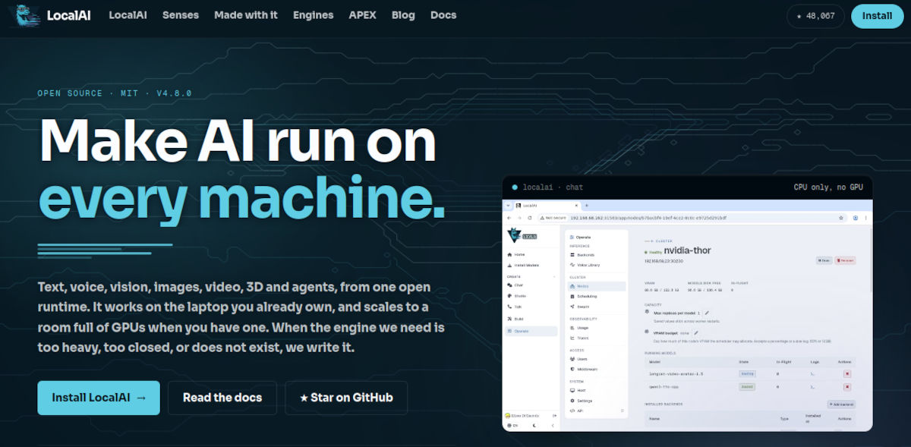Click the Build icon in demo sidebar
The width and height of the screenshot is (911, 447).
coord(509,318)
